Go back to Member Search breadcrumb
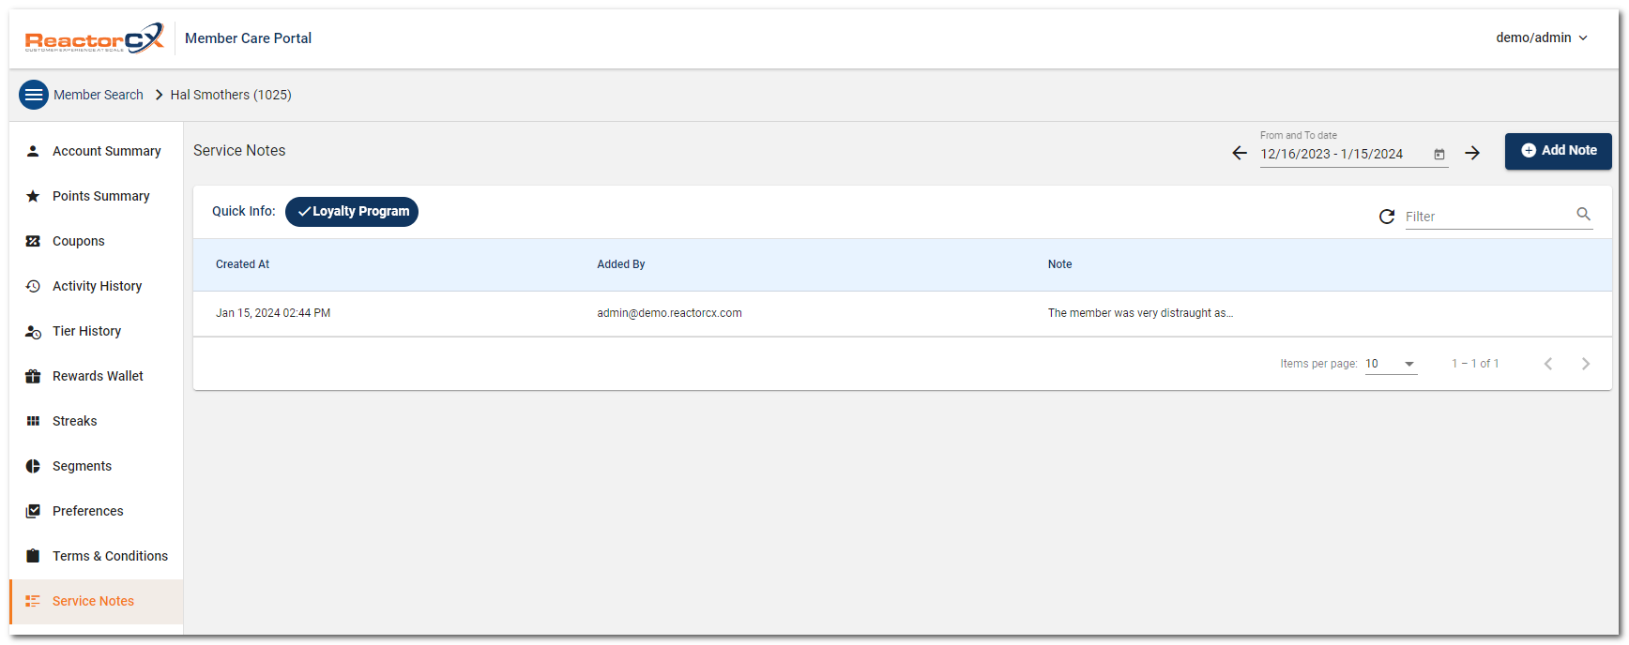 coord(99,95)
